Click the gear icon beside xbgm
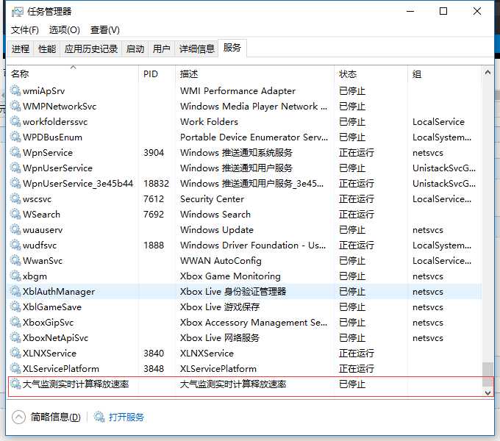The width and height of the screenshot is (500, 441). tap(15, 276)
